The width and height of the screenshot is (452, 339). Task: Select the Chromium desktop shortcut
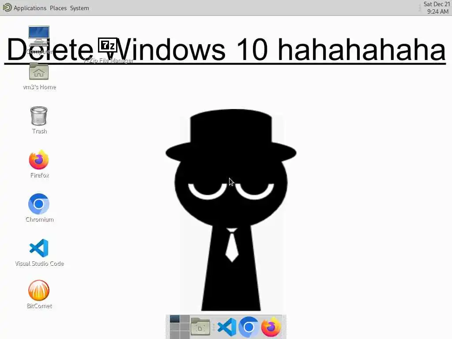[39, 204]
